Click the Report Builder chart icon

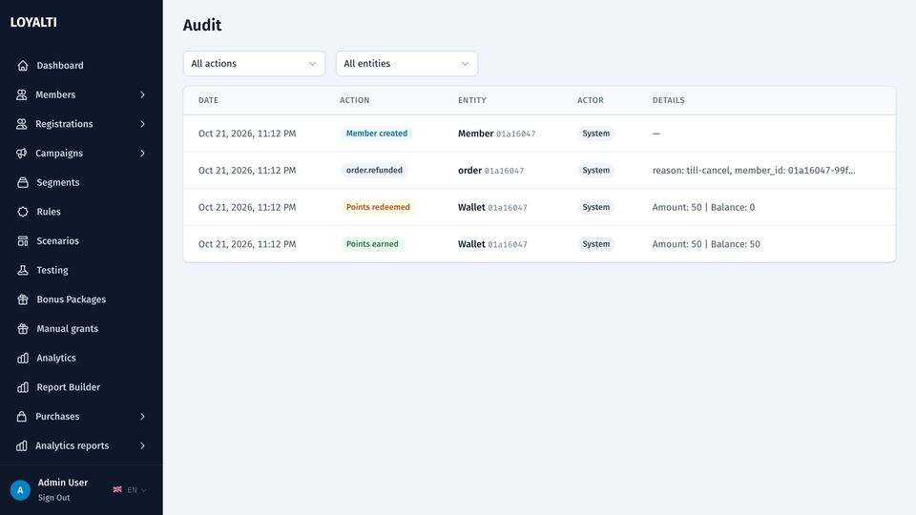pos(23,387)
